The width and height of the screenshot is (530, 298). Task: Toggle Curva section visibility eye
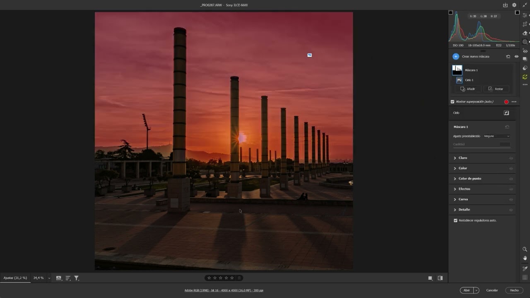coord(511,199)
